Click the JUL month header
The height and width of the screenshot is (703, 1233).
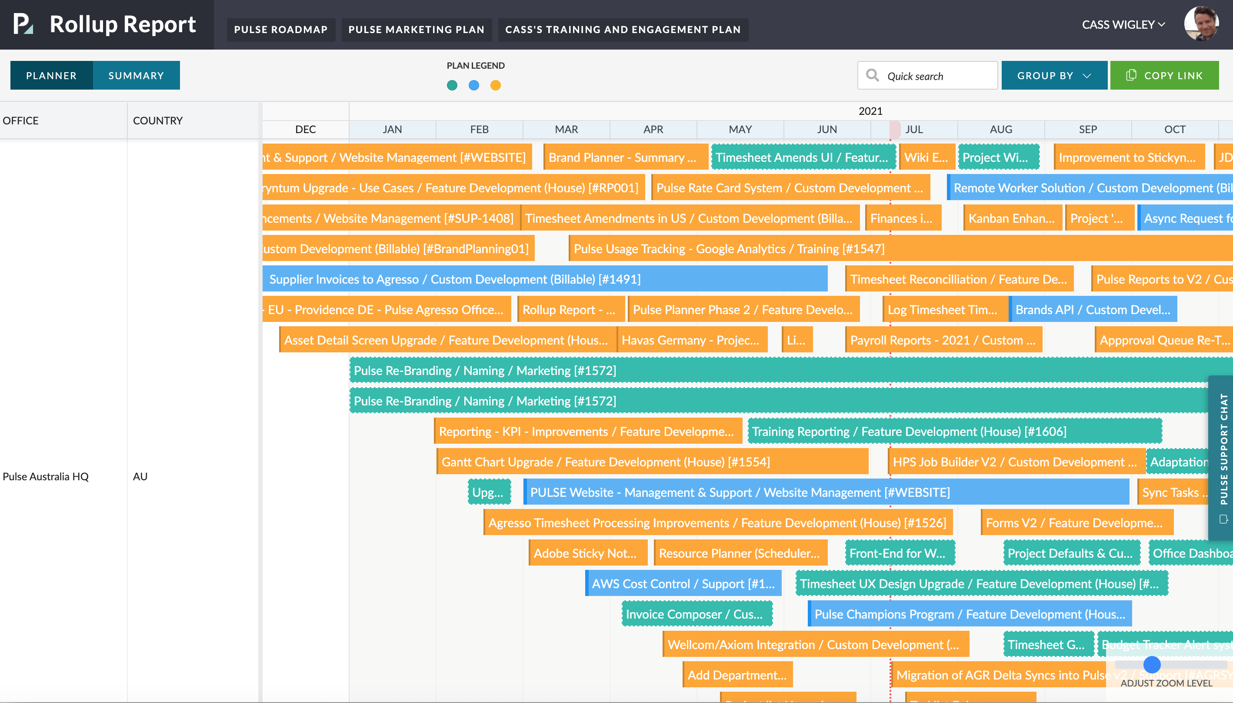[x=914, y=129]
